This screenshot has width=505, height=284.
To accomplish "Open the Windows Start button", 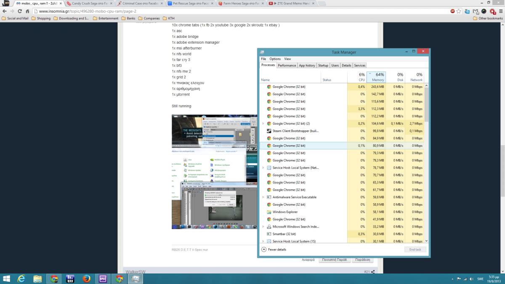I will pos(7,279).
